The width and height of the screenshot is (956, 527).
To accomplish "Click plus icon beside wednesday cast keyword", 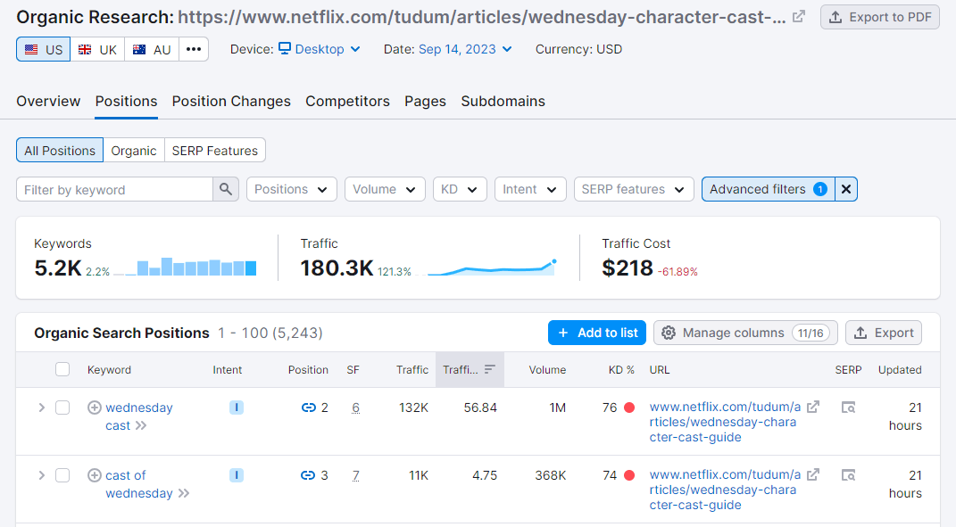I will point(94,408).
